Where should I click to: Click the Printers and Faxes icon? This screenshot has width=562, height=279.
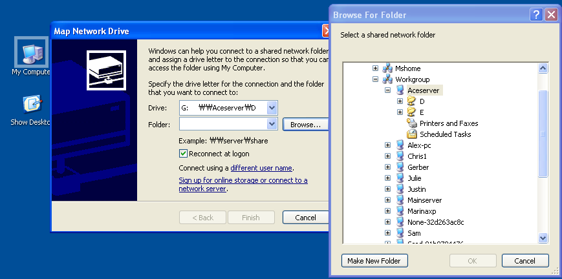(412, 123)
